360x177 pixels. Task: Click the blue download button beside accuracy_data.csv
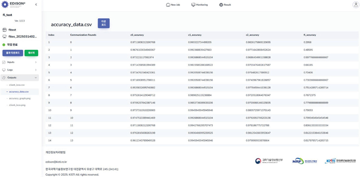pyautogui.click(x=104, y=23)
